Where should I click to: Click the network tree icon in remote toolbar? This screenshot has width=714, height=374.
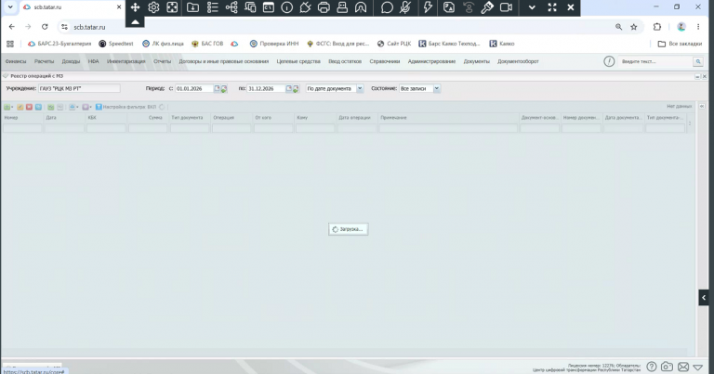point(231,7)
